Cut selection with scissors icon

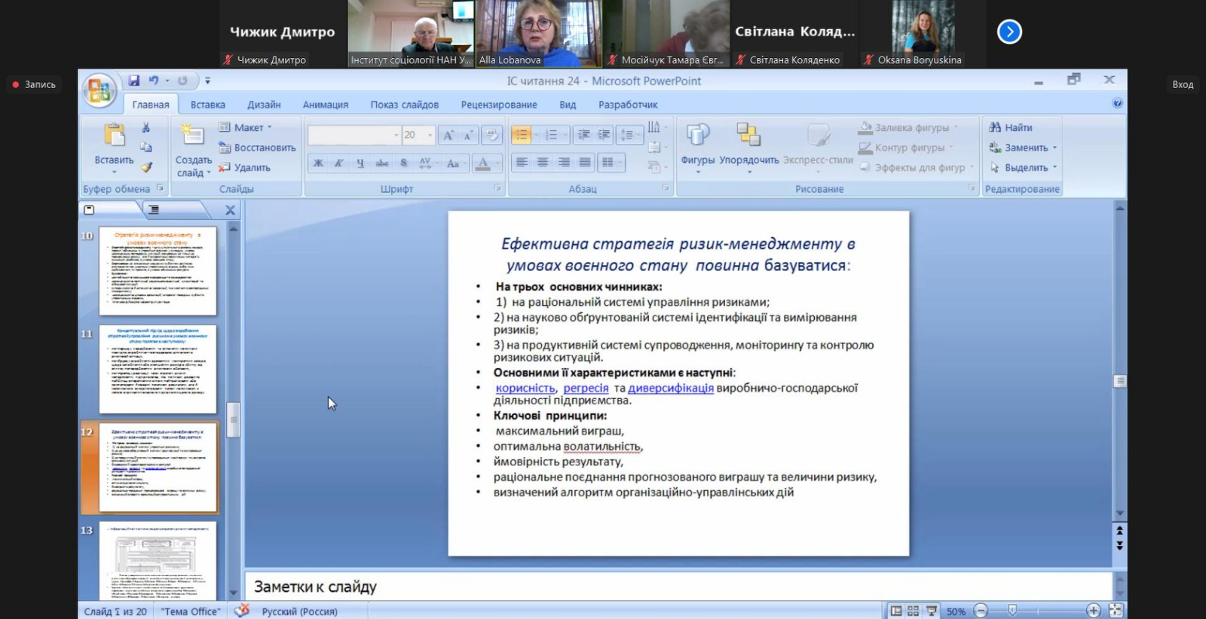(146, 127)
